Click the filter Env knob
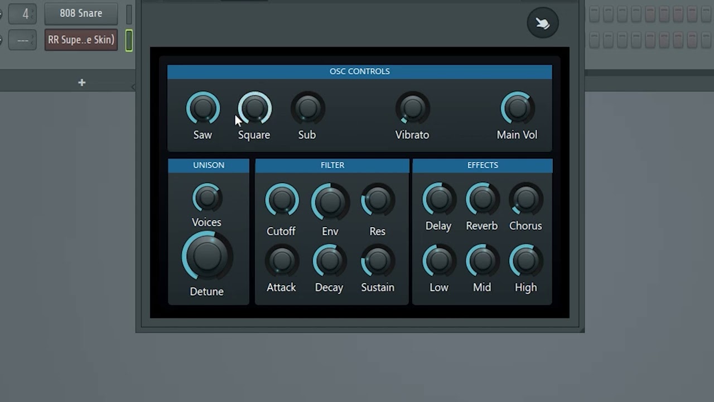This screenshot has height=402, width=714. coord(330,202)
